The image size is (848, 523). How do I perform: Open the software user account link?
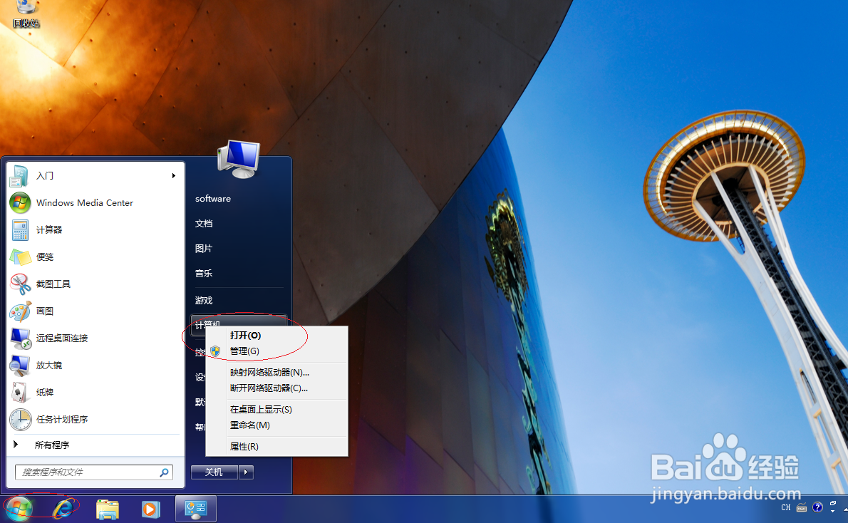pos(212,198)
